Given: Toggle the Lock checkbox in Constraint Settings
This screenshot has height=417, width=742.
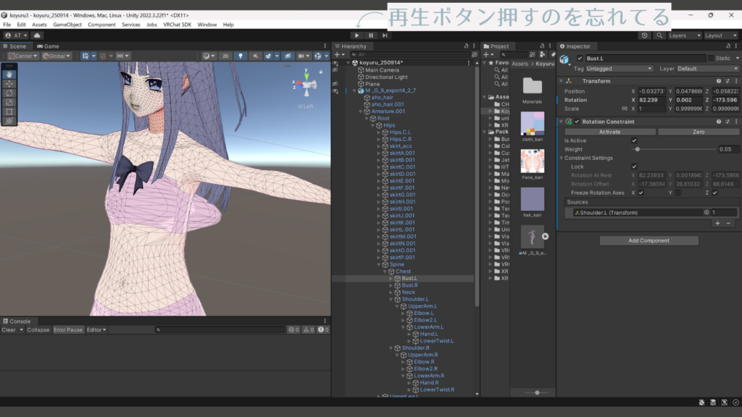Looking at the screenshot, I should tap(634, 167).
